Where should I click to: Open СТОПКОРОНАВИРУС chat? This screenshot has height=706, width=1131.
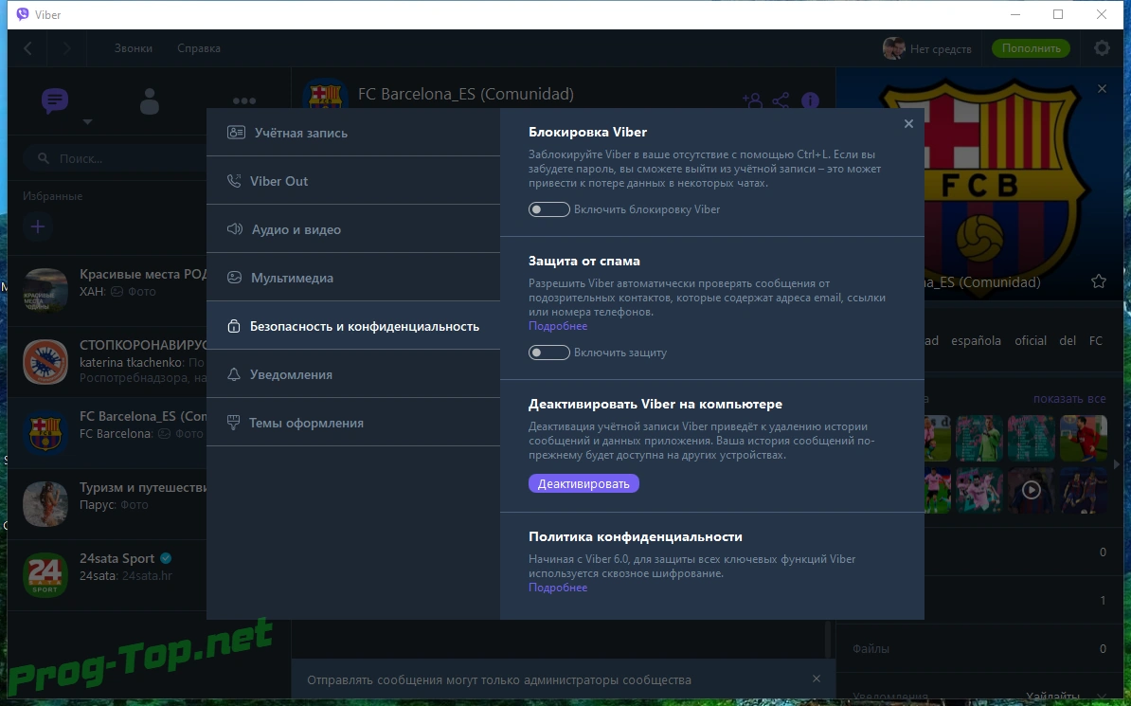tap(107, 362)
